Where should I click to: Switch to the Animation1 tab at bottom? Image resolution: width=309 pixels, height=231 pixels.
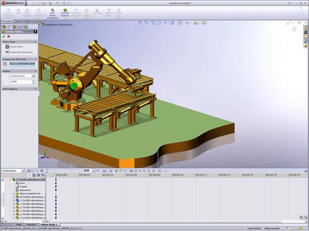[31, 224]
